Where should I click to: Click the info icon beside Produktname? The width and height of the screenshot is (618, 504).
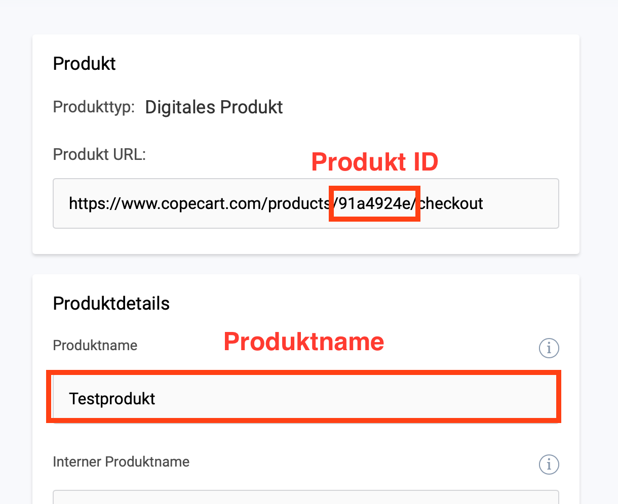pyautogui.click(x=549, y=348)
